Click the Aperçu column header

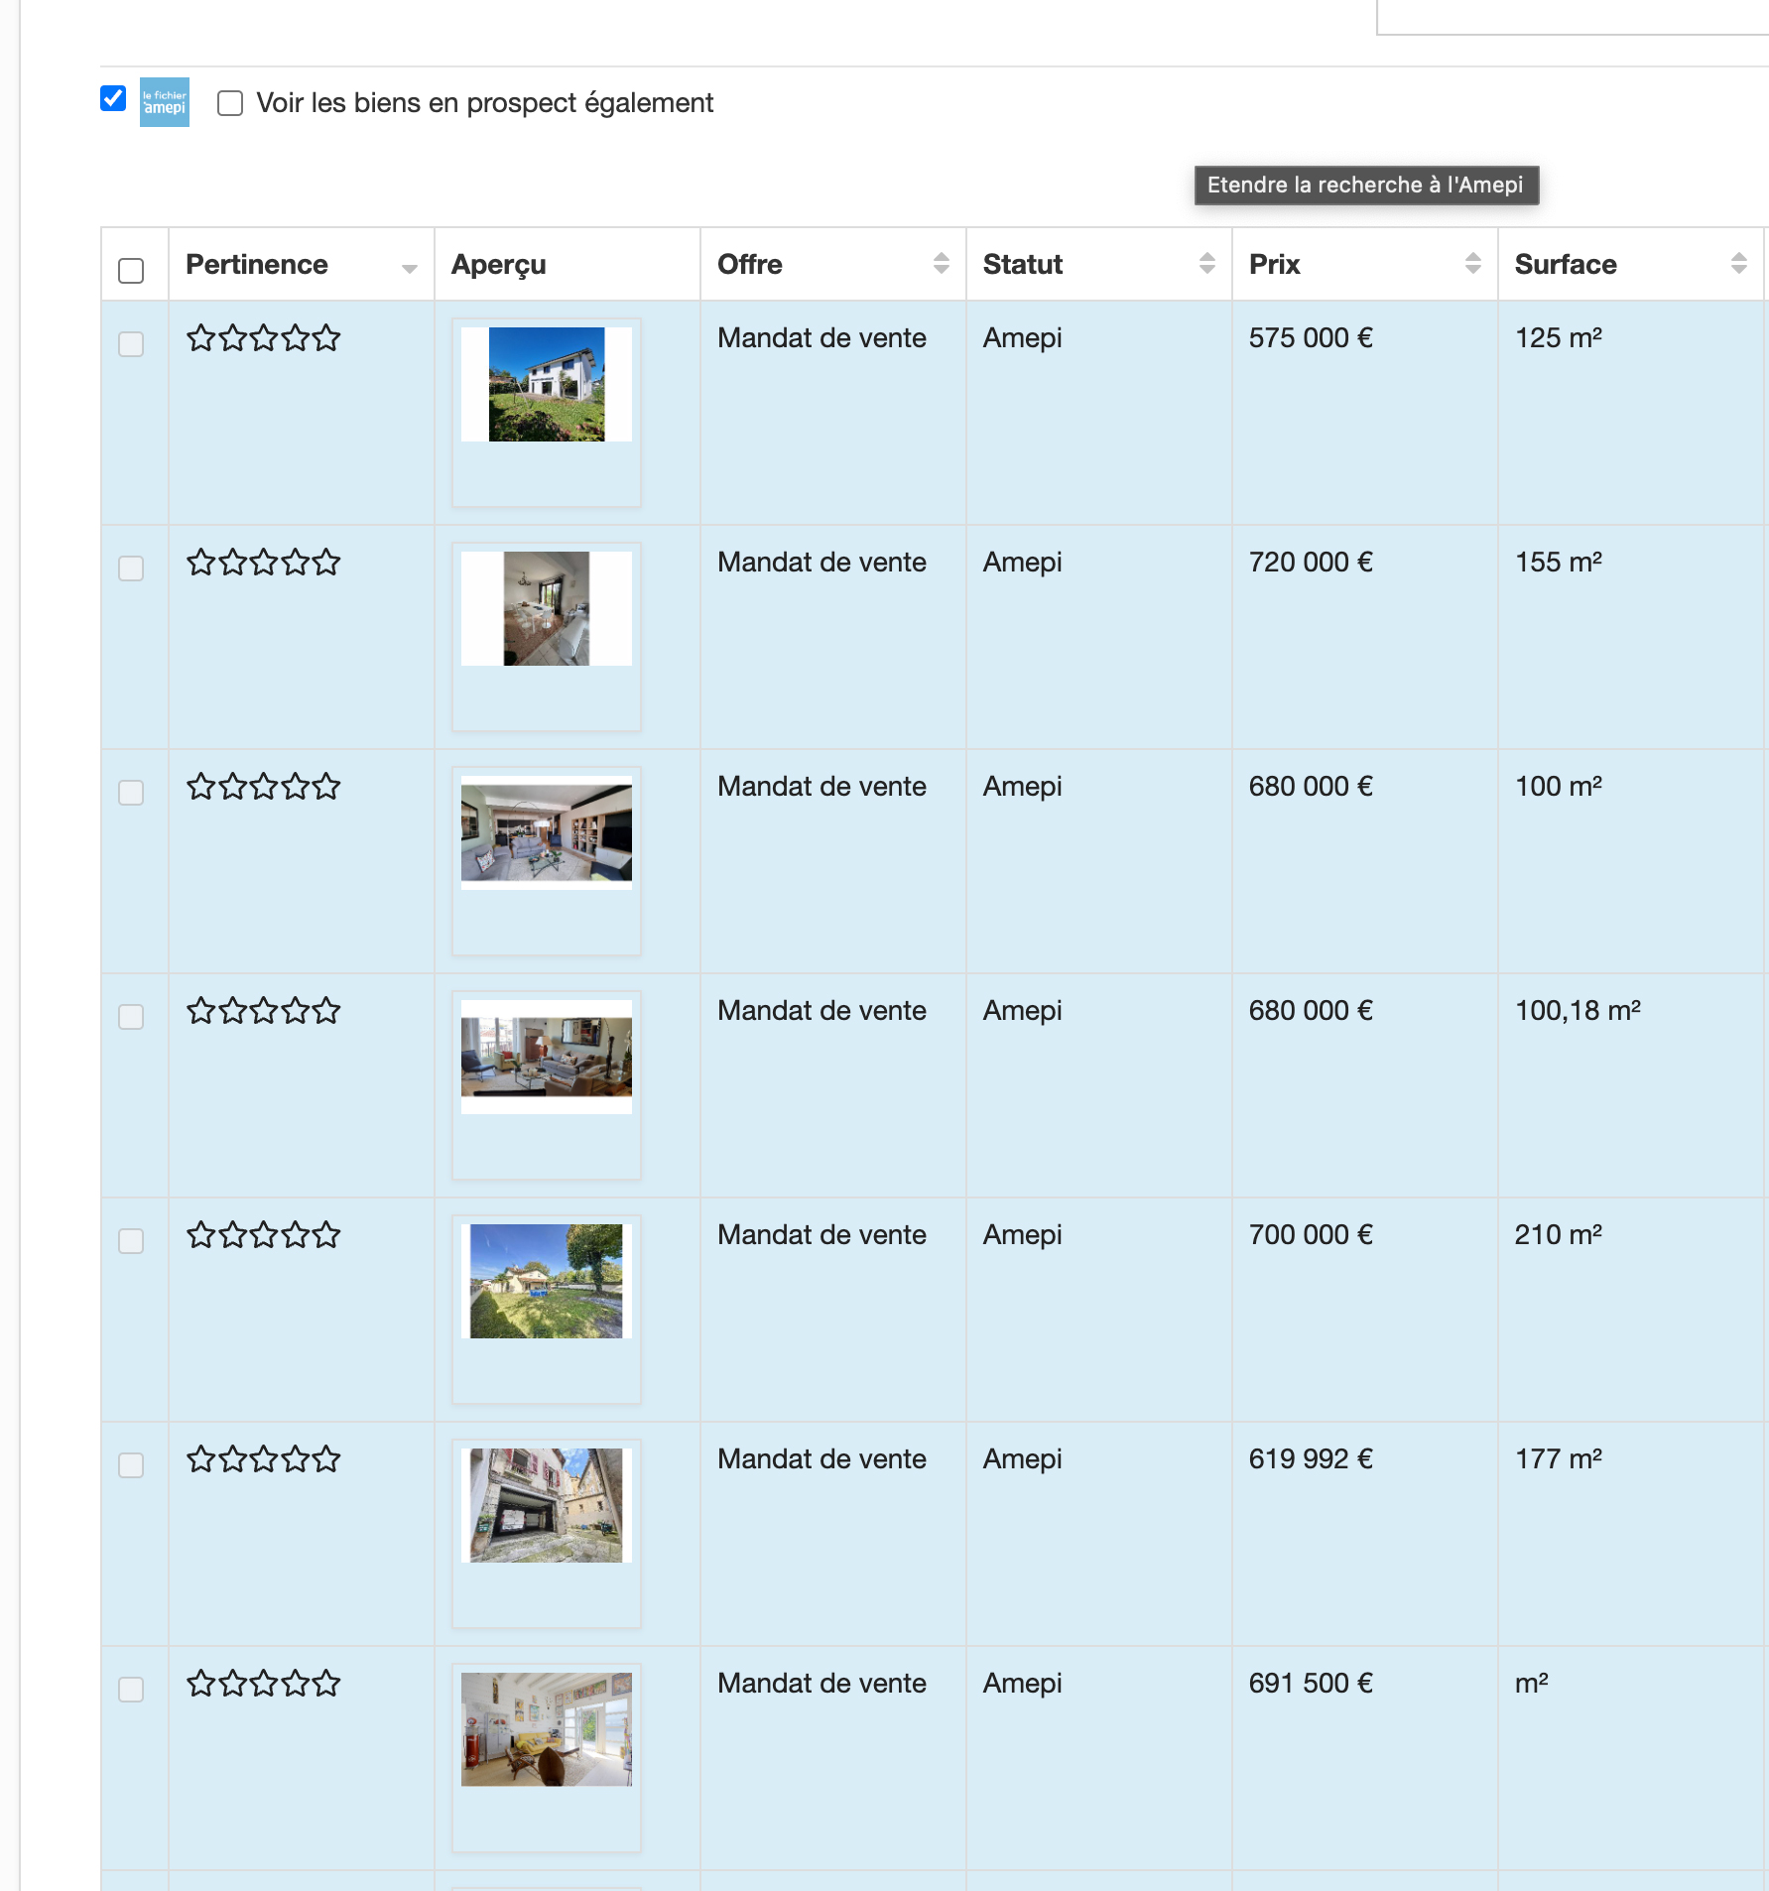pos(499,265)
